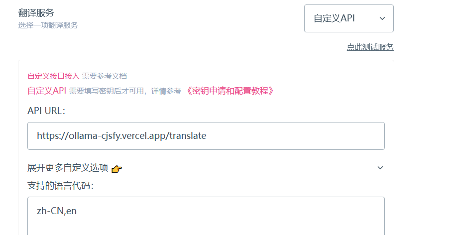Click the gray 需要参考文档 text
449x235 pixels.
click(x=104, y=76)
